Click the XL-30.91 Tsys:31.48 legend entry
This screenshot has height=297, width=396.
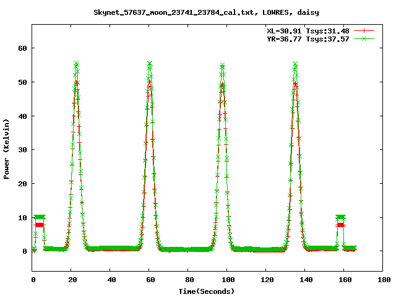(308, 31)
